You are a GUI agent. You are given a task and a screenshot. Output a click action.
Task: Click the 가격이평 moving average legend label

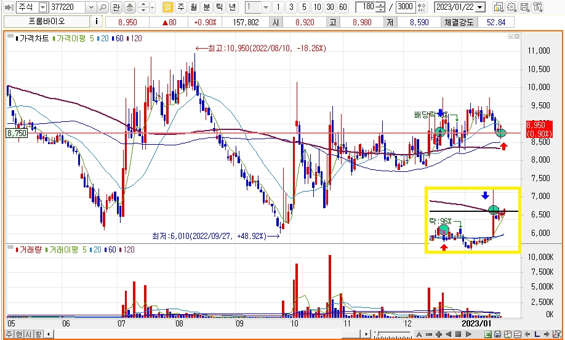71,38
